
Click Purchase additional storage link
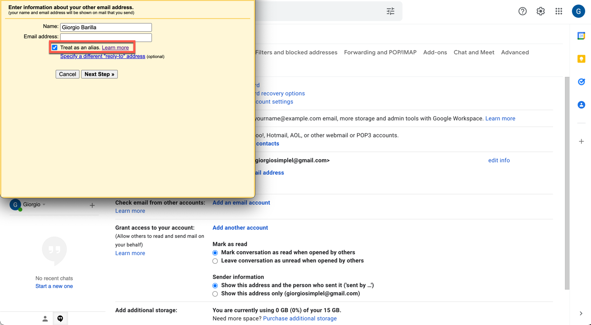(300, 318)
